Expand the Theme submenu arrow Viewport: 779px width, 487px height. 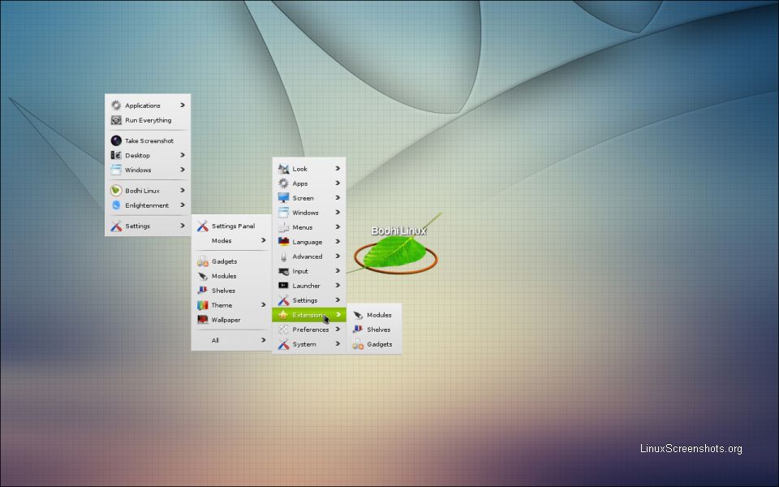[x=263, y=305]
